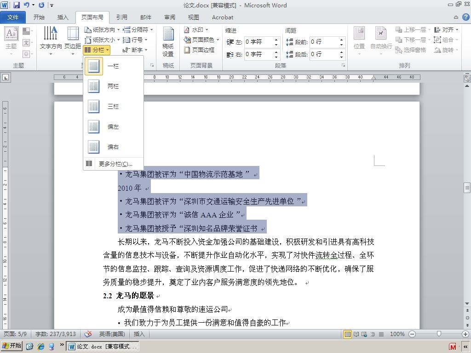The height and width of the screenshot is (353, 471).
Task: Open Page Margins (页边距) tool
Action: click(x=73, y=41)
